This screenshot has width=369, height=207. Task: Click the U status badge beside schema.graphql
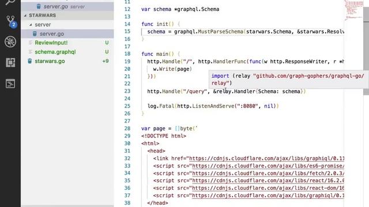[x=107, y=52]
